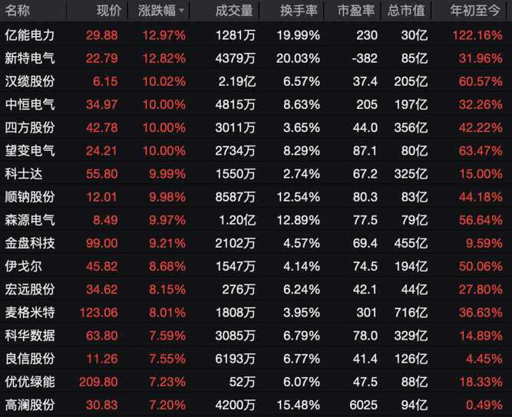
Task: Click 亿能电力's 122.16% year-to-date value
Action: click(477, 35)
